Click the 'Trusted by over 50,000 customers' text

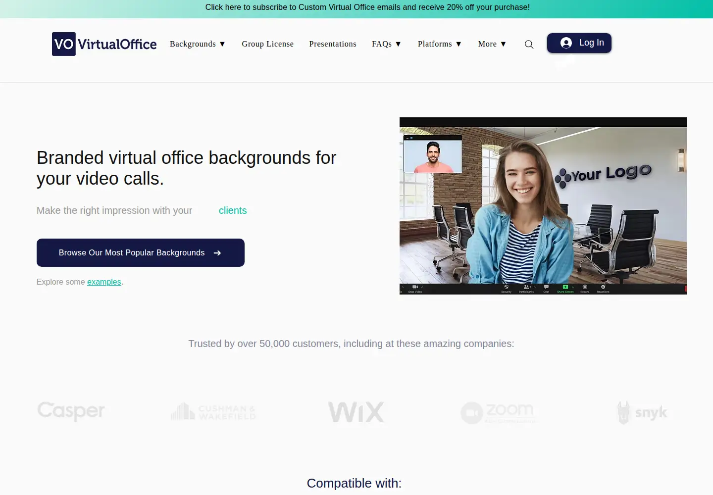(352, 344)
